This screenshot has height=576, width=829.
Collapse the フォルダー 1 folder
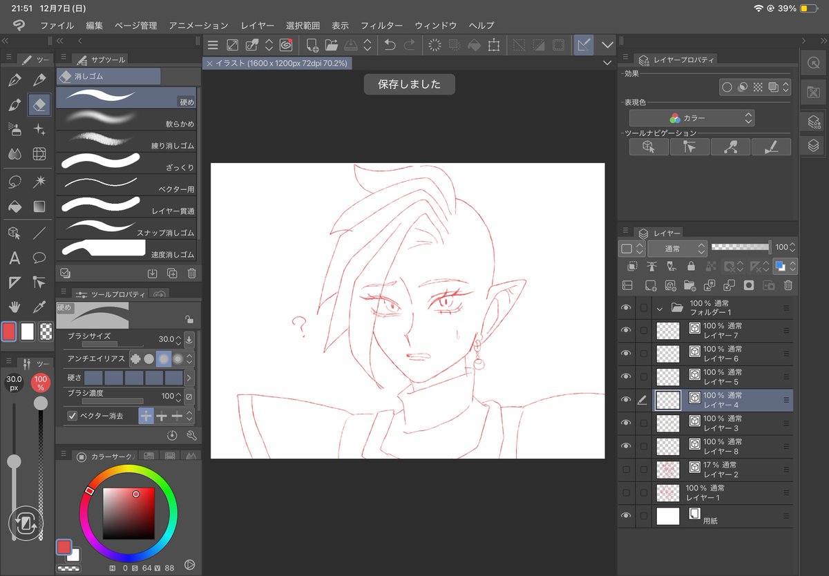[x=659, y=308]
